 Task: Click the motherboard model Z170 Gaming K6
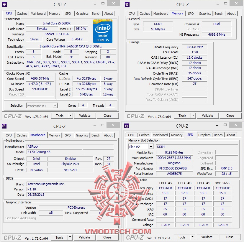click(x=55, y=152)
